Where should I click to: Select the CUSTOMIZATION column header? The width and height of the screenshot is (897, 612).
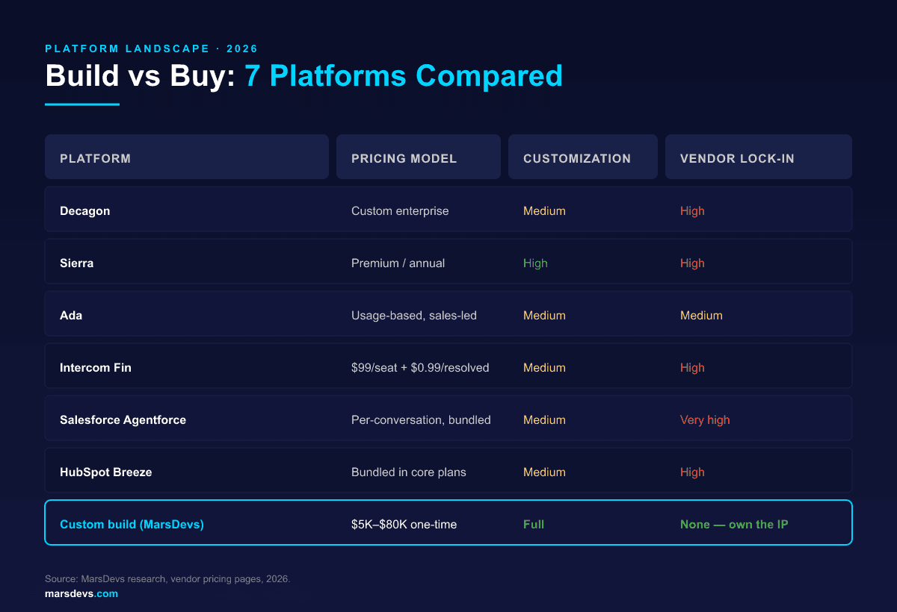[583, 157]
